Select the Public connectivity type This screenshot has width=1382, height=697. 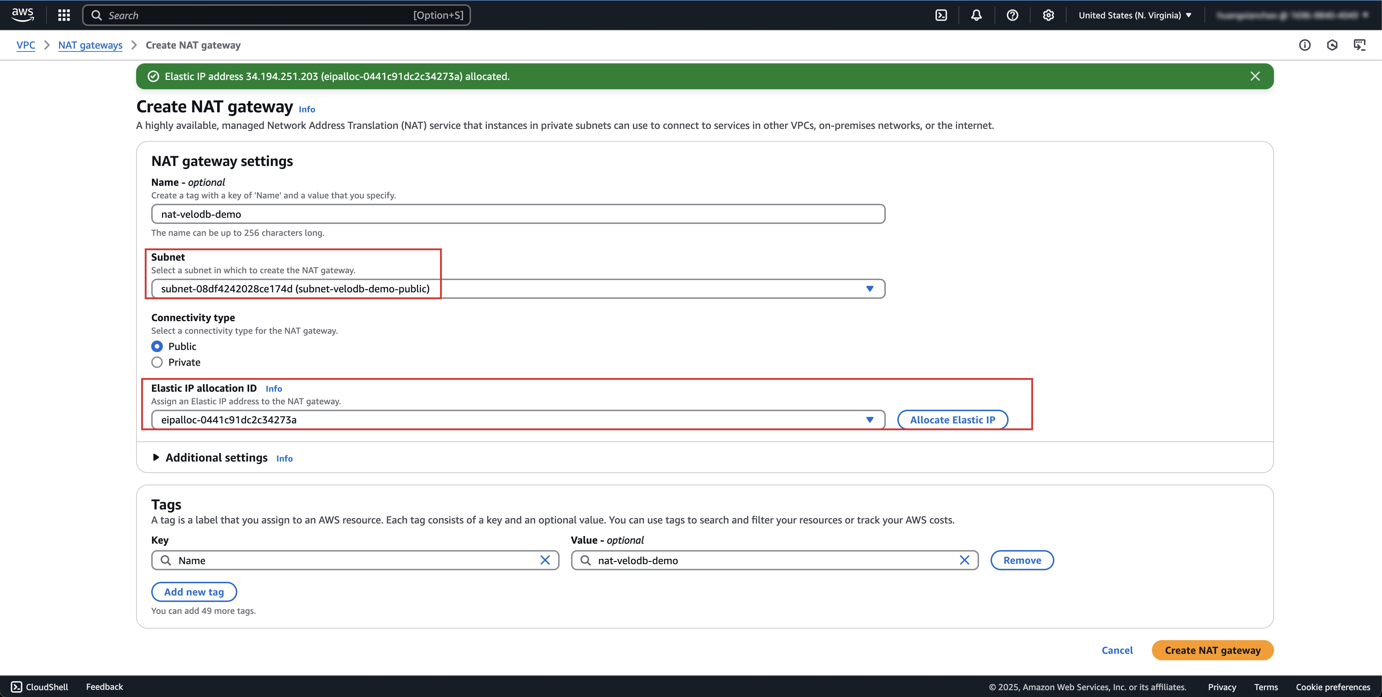(x=157, y=346)
